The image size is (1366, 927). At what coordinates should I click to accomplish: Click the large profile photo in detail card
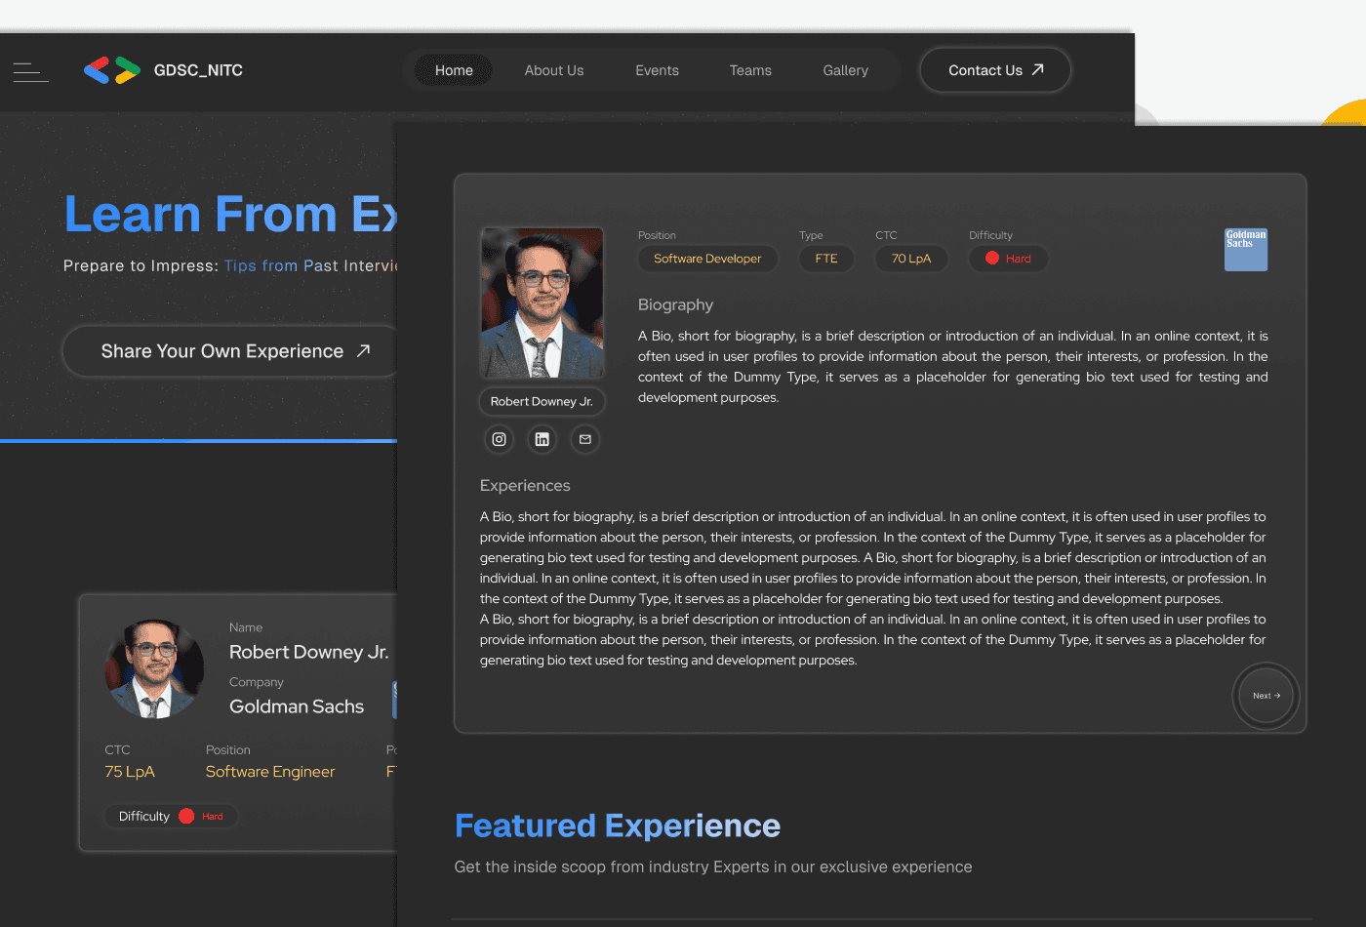542,302
